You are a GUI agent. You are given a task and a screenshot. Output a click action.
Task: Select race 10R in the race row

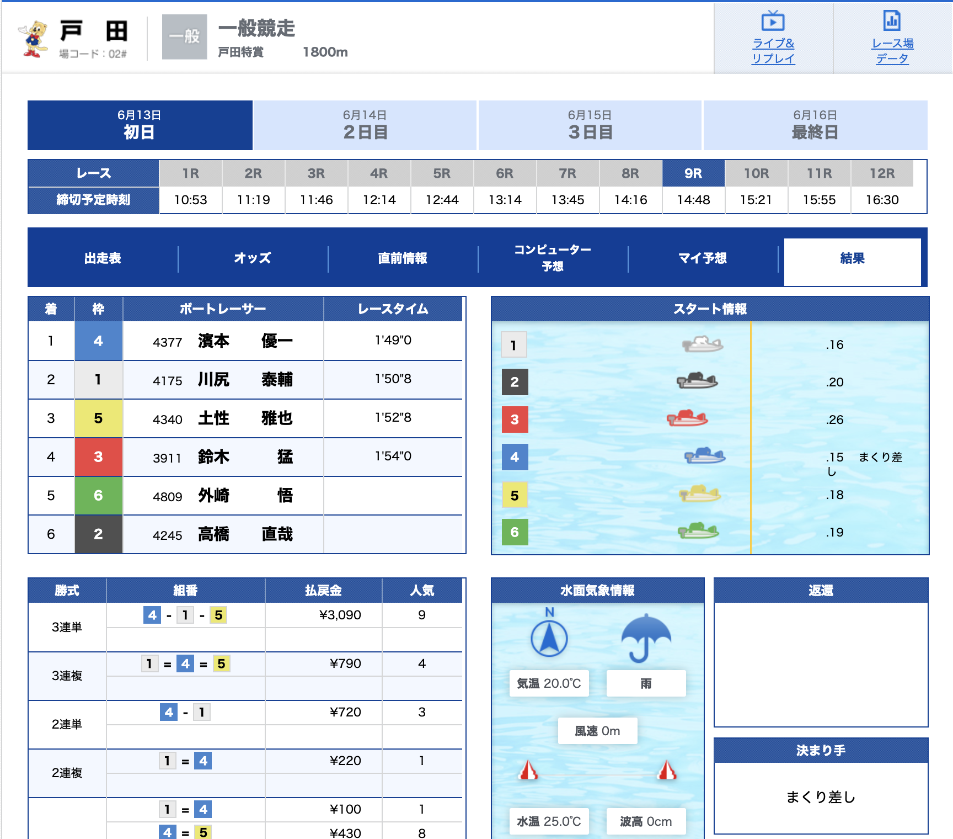[x=756, y=174]
